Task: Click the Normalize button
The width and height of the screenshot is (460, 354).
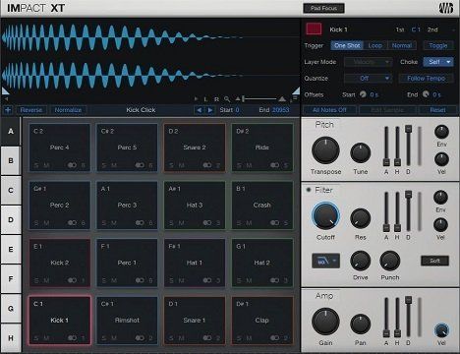Action: pos(68,110)
